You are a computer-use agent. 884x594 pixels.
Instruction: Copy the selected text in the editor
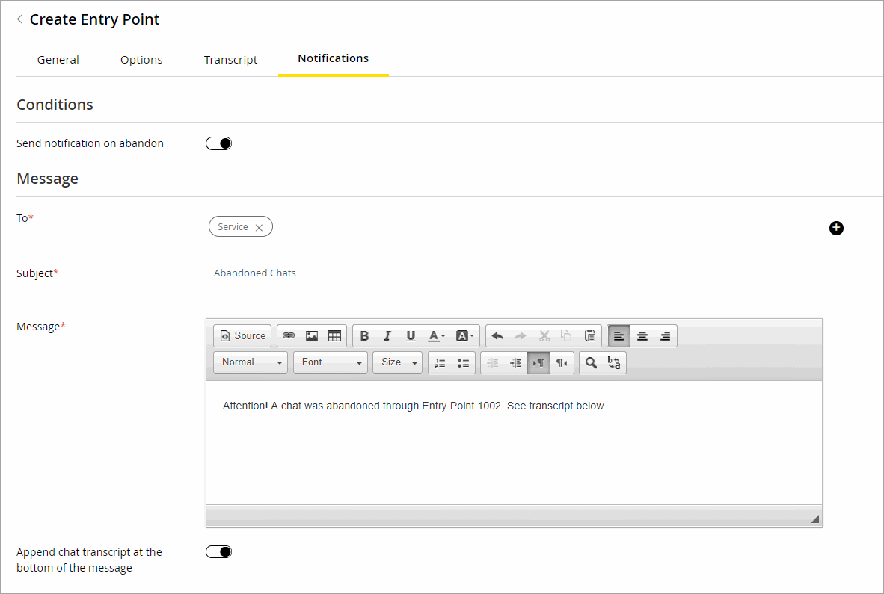[x=567, y=336]
